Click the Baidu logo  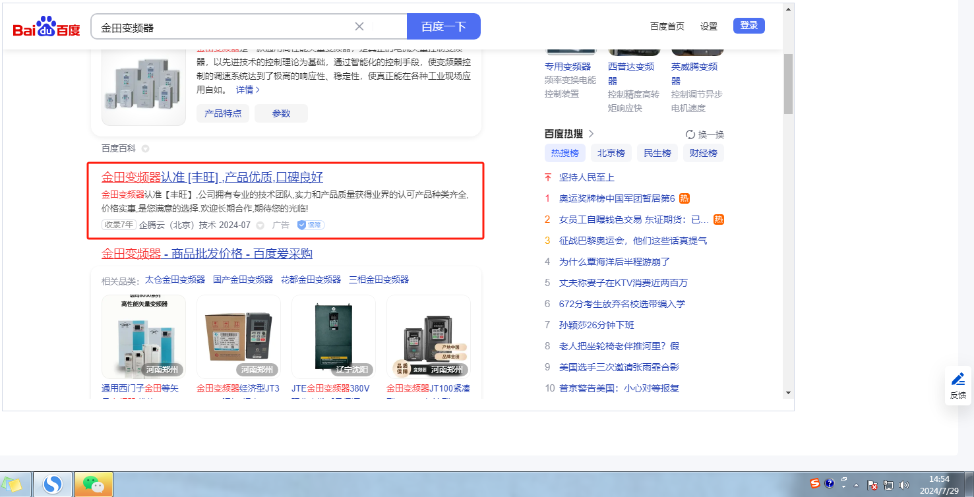(x=46, y=27)
